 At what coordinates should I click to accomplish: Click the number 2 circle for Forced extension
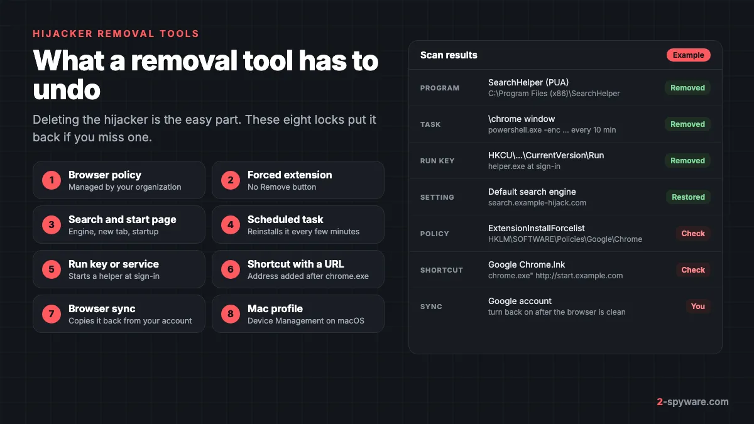coord(231,180)
